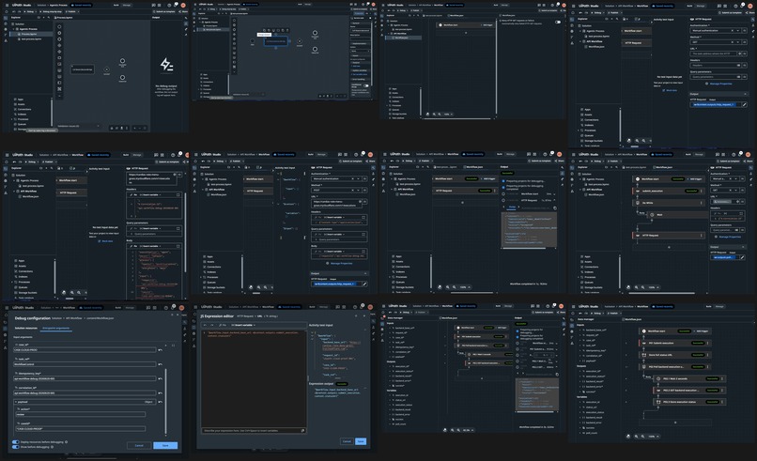The height and width of the screenshot is (461, 757).
Task: Toggle the Conditional switch in BPMN properties panel
Action: pos(365,85)
